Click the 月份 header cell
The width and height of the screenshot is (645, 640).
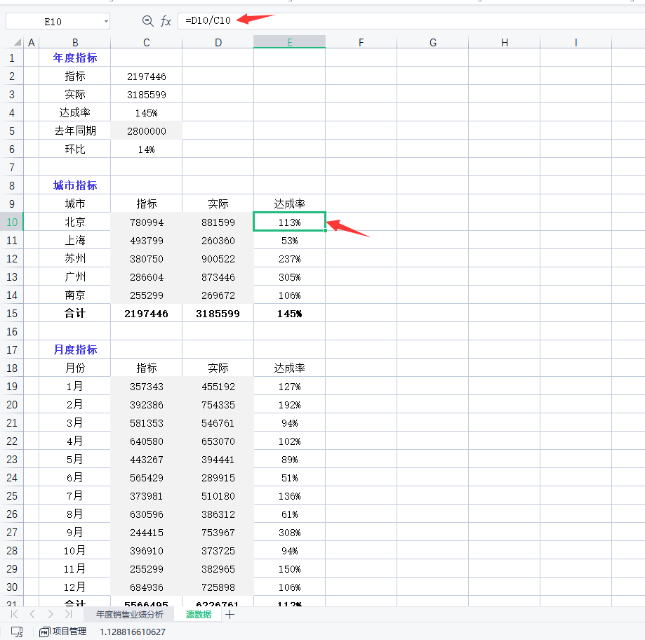click(x=75, y=368)
